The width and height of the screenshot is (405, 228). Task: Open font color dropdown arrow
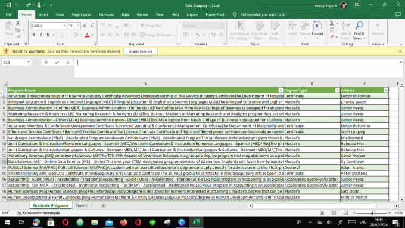pos(92,35)
